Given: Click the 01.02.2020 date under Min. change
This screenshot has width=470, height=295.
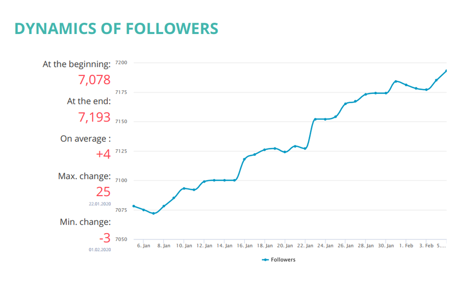Looking at the screenshot, I should click(x=100, y=249).
